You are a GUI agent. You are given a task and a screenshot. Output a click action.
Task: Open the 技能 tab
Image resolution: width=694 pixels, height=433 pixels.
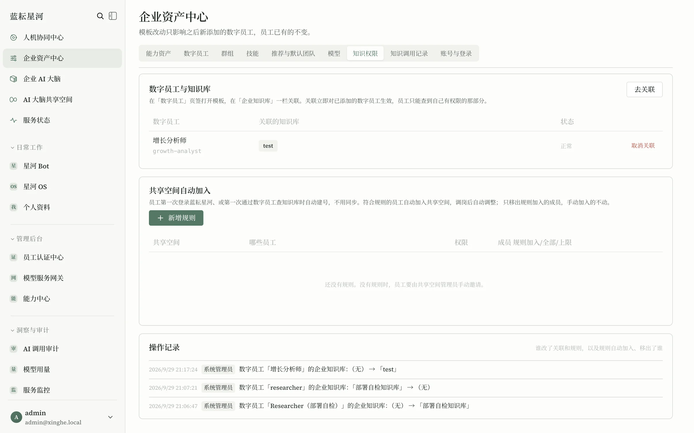(252, 53)
